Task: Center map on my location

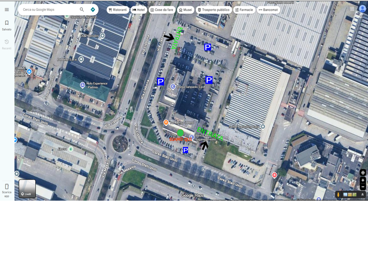Action: [x=363, y=173]
